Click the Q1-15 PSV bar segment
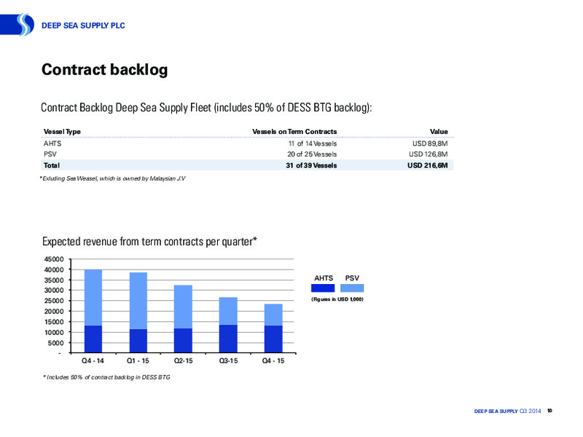 pyautogui.click(x=138, y=301)
